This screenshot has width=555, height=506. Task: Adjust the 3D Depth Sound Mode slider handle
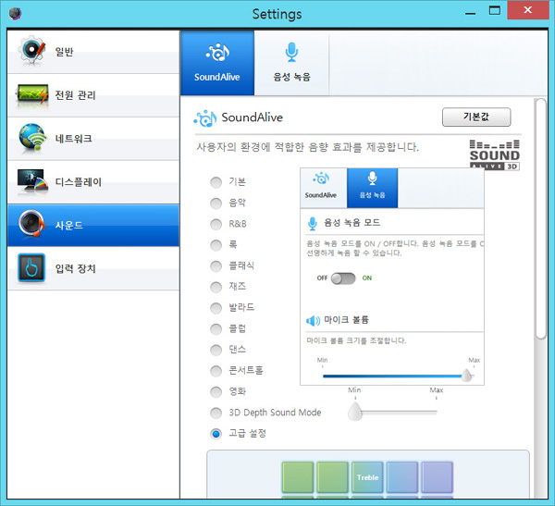[355, 412]
